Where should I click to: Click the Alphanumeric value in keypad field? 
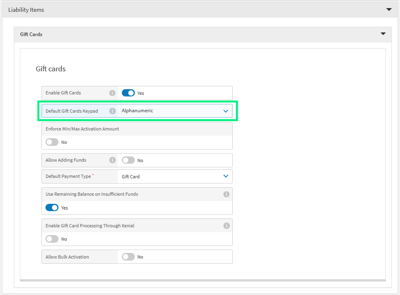coord(138,111)
